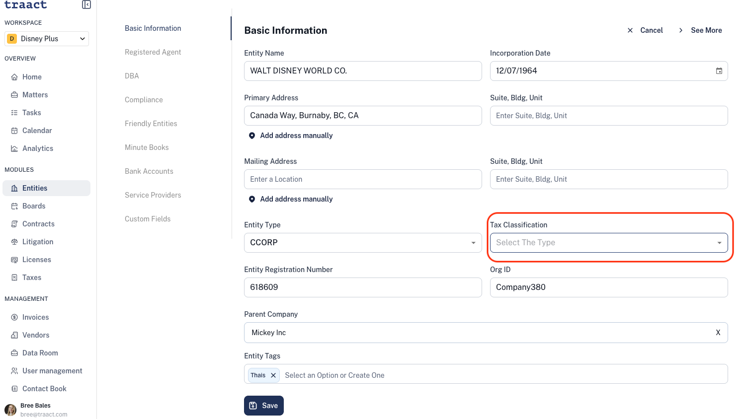This screenshot has width=745, height=419.
Task: Open the Minute Books section
Action: coord(147,147)
